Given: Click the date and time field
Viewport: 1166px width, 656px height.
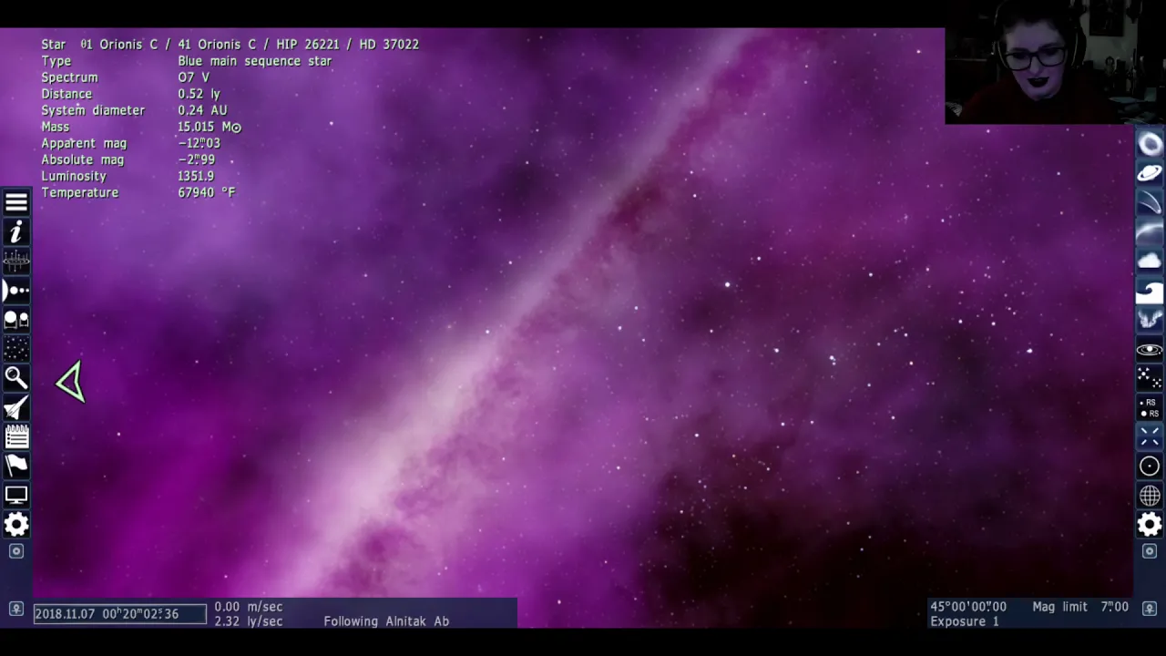Looking at the screenshot, I should pos(120,614).
